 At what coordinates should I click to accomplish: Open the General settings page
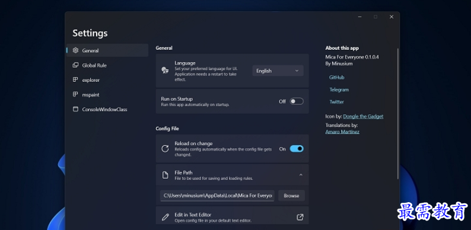[107, 50]
